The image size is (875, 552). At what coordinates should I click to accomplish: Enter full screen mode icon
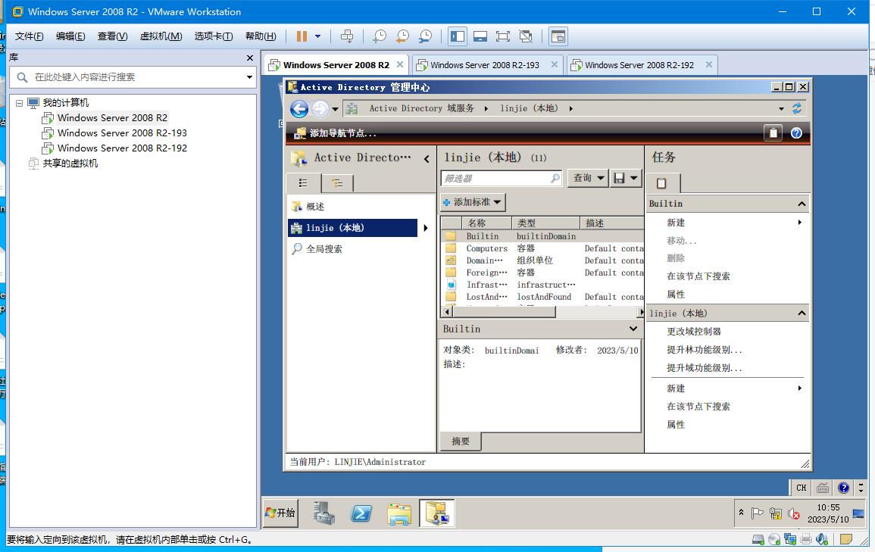click(x=503, y=36)
